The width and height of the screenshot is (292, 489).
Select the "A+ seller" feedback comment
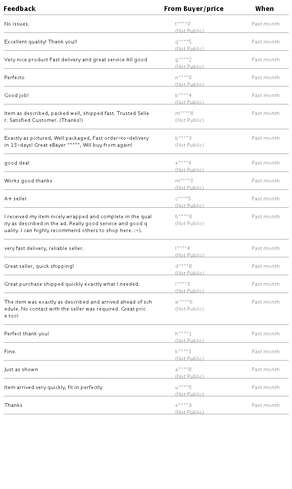click(16, 199)
